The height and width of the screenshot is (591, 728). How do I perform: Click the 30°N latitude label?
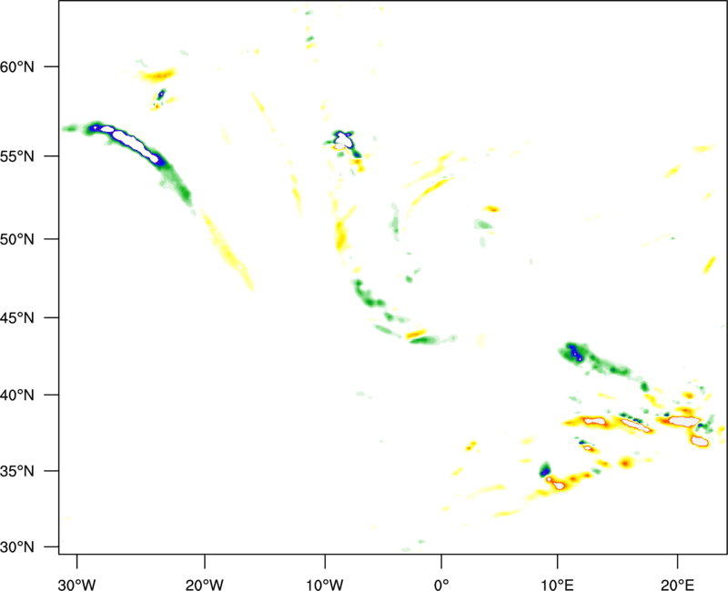pos(17,547)
